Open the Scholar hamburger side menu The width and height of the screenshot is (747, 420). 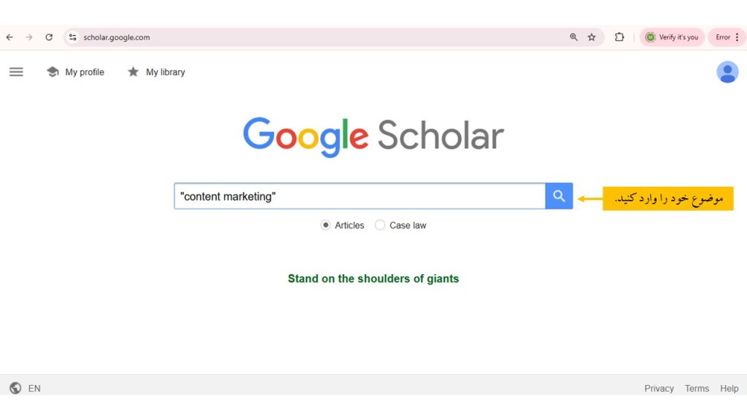[x=16, y=72]
